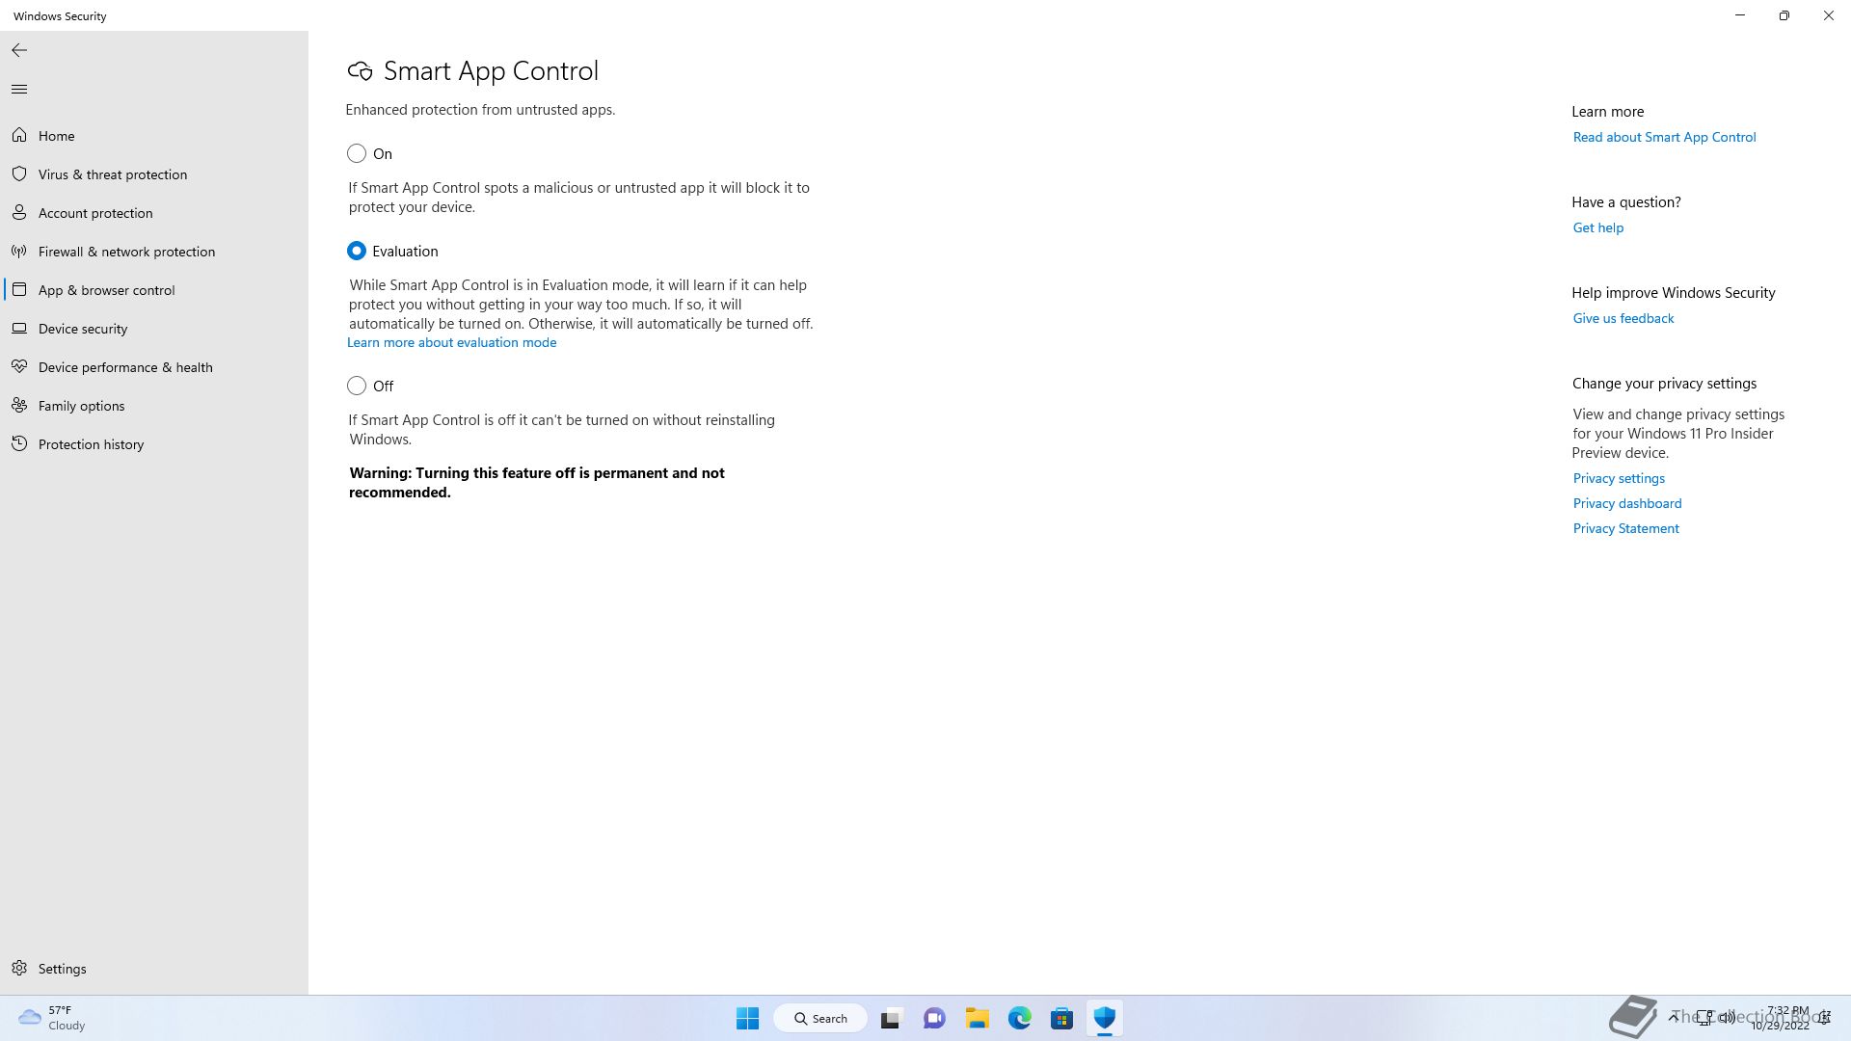
Task: Open Privacy settings link
Action: 1619,478
